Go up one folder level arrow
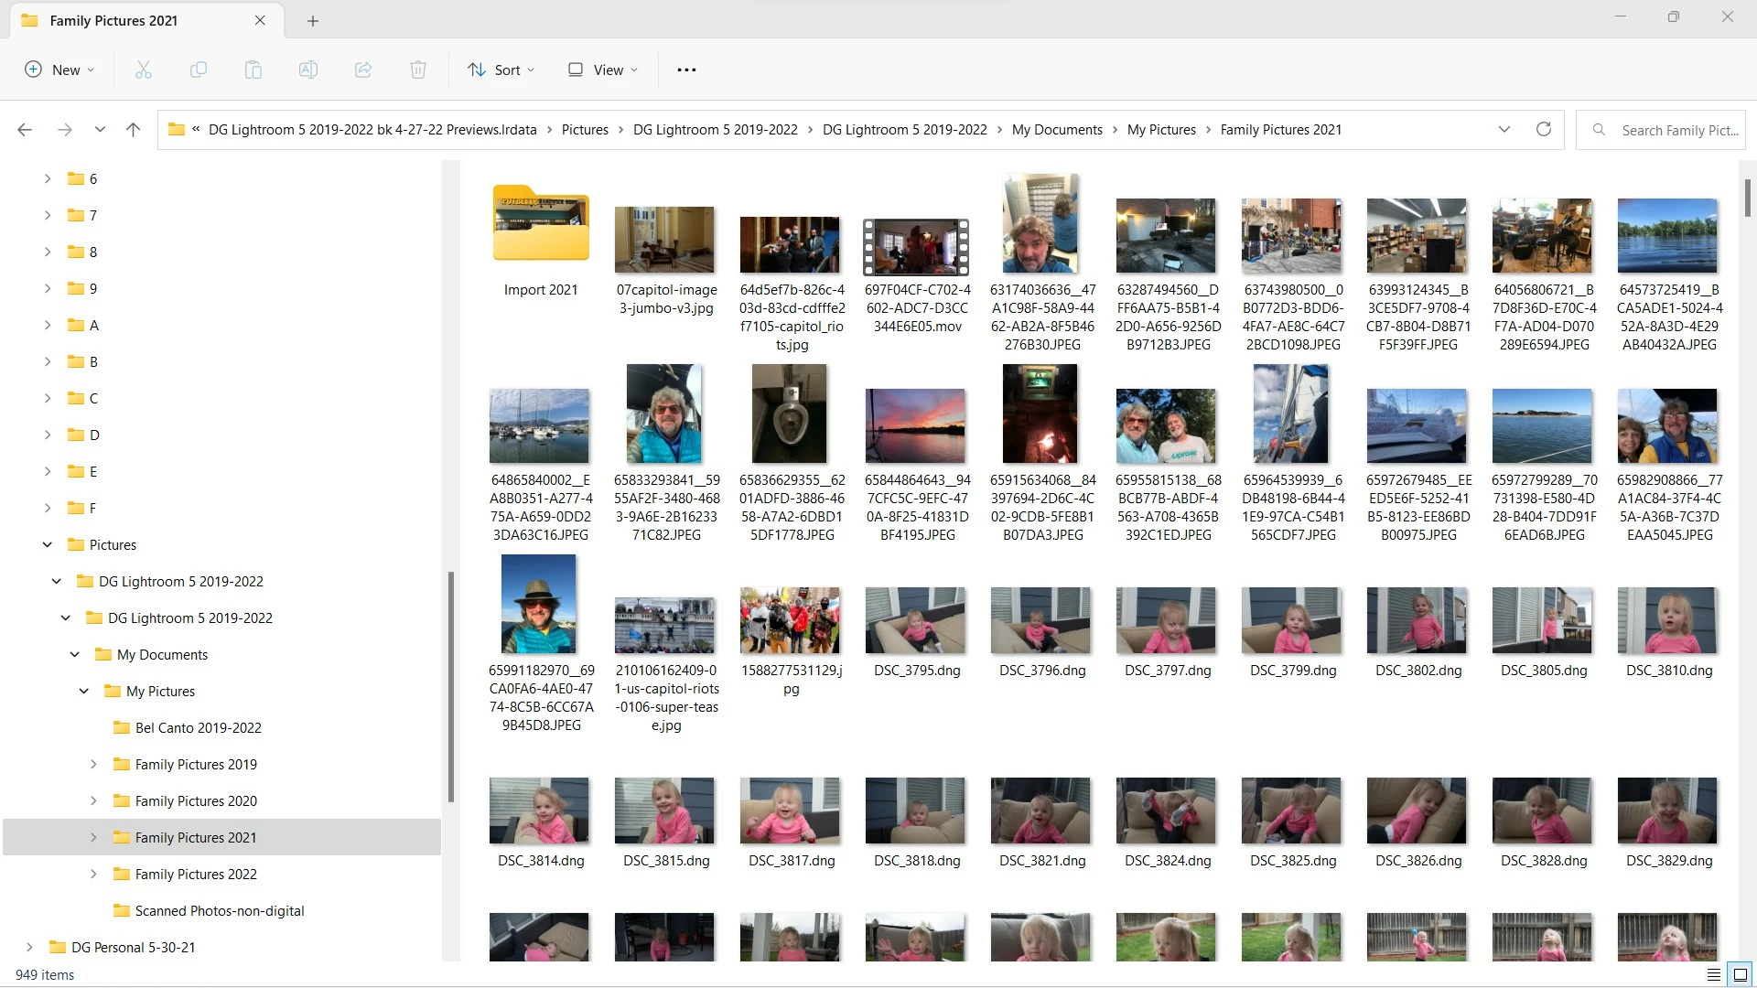 pos(133,129)
